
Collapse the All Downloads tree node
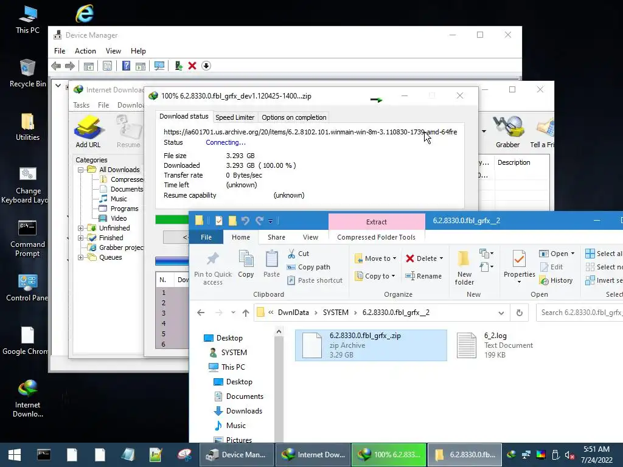81,170
